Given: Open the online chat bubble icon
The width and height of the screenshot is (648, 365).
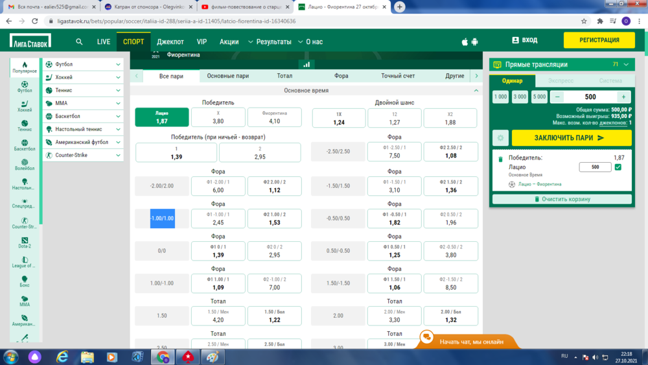Looking at the screenshot, I should point(426,337).
